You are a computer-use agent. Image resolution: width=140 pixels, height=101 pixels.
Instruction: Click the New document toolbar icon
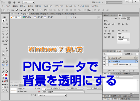pyautogui.click(x=4, y=10)
